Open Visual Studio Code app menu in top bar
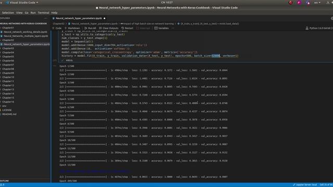 click(x=22, y=3)
